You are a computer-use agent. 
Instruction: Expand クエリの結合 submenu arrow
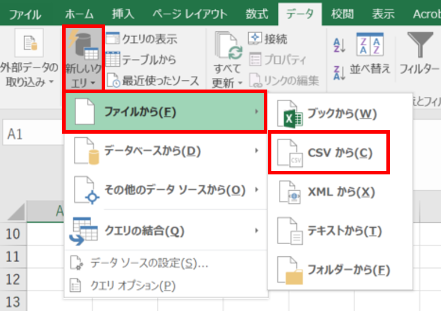pos(256,231)
